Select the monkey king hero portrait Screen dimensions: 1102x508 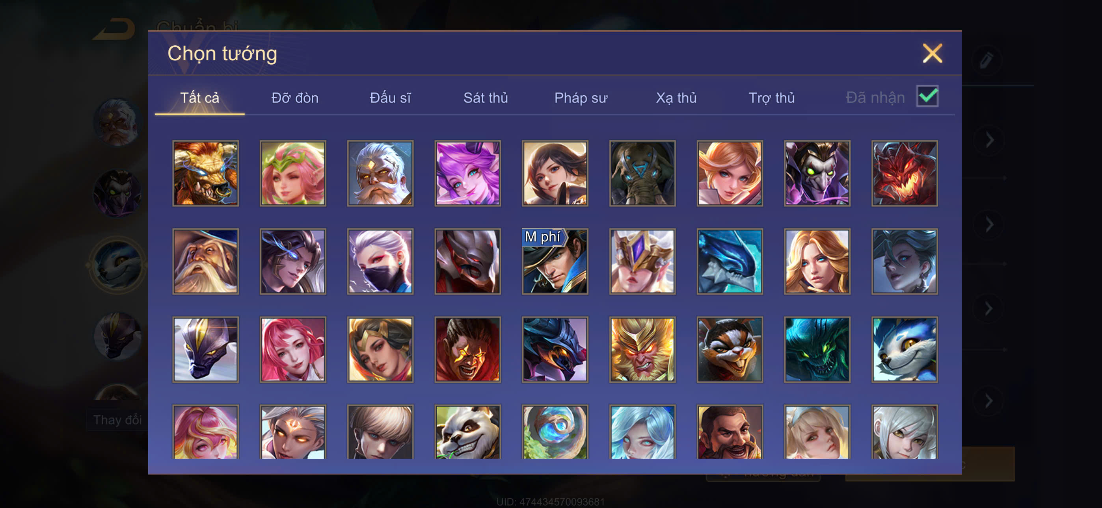pos(642,349)
